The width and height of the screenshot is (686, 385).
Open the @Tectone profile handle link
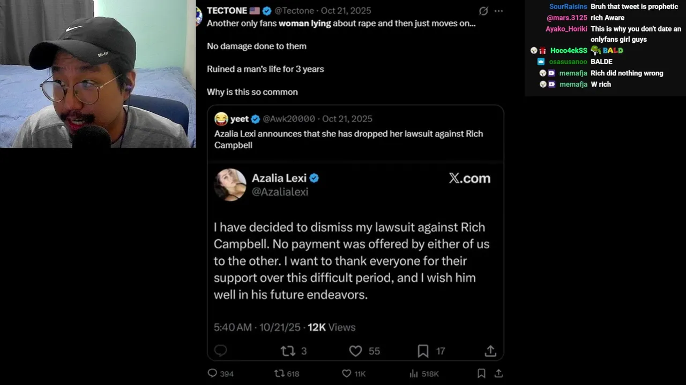(x=294, y=11)
